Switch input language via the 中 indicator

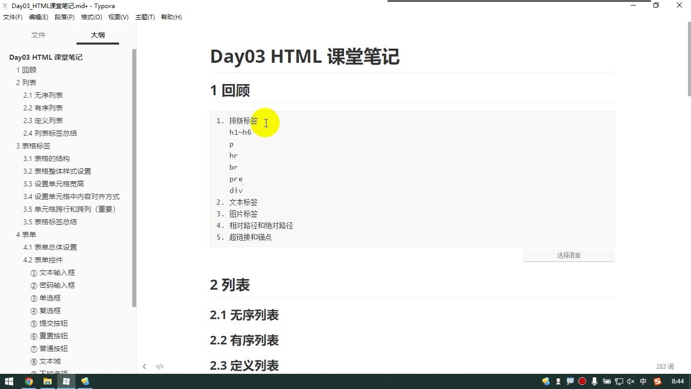tap(643, 381)
